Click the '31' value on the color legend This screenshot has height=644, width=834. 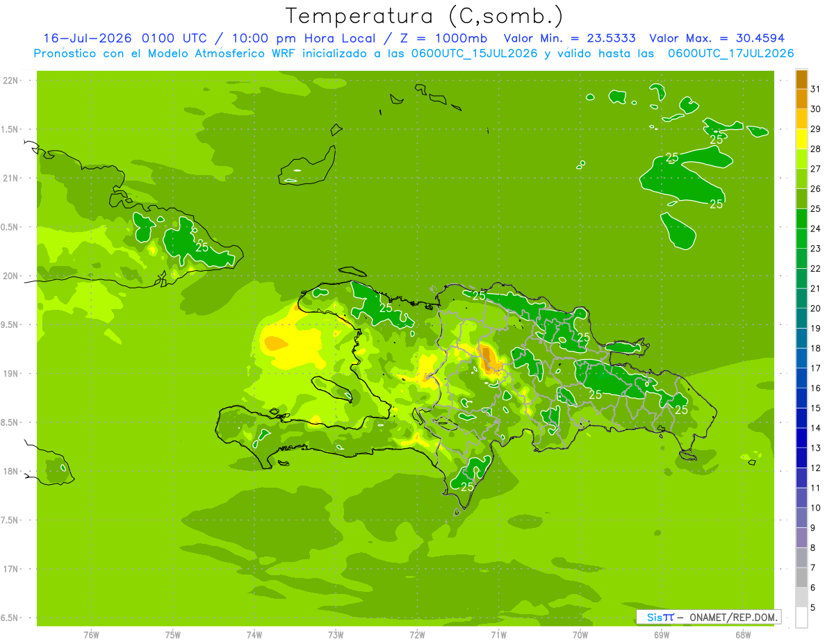(x=816, y=89)
